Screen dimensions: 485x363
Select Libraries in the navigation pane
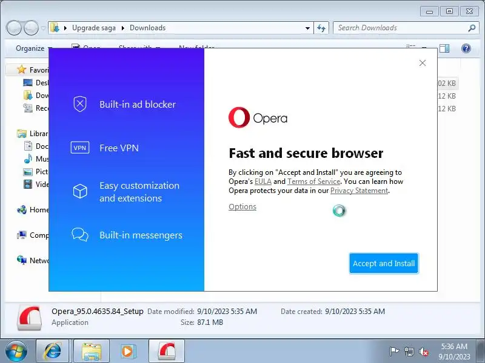coord(33,133)
